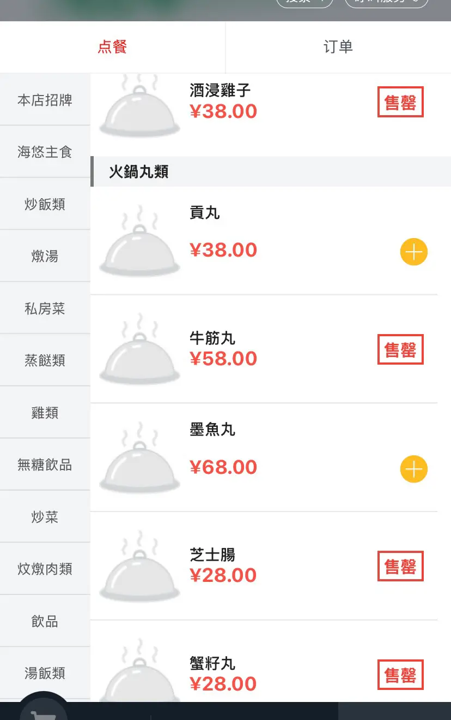Add 貢丸 to the cart
Viewport: 451px width, 720px height.
(x=414, y=252)
